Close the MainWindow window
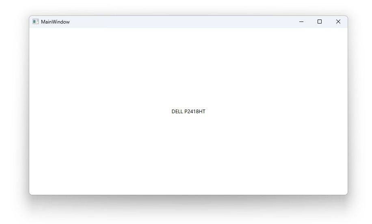Viewport: 372px width, 224px height. coord(338,22)
